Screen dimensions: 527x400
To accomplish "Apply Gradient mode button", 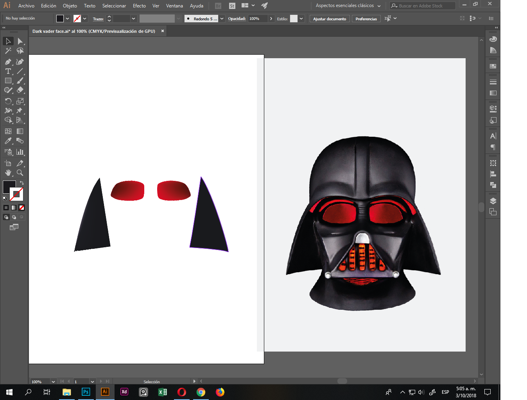I will [x=14, y=208].
